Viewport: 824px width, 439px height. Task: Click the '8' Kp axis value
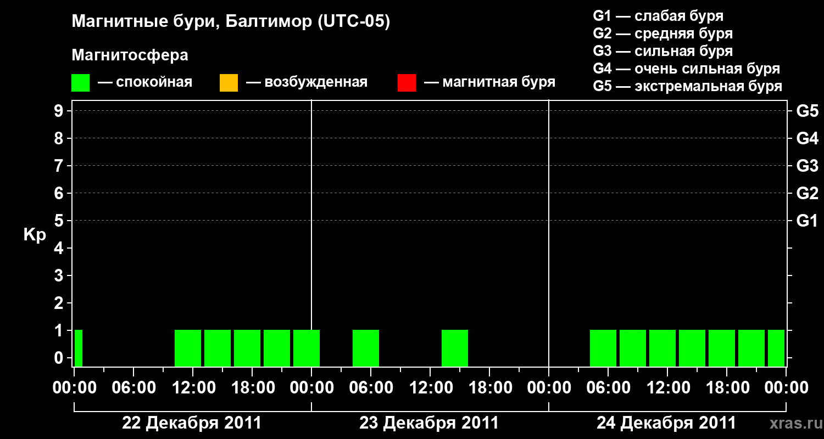coord(60,138)
